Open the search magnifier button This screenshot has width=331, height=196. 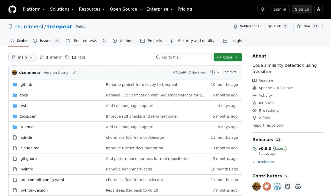click(x=263, y=9)
